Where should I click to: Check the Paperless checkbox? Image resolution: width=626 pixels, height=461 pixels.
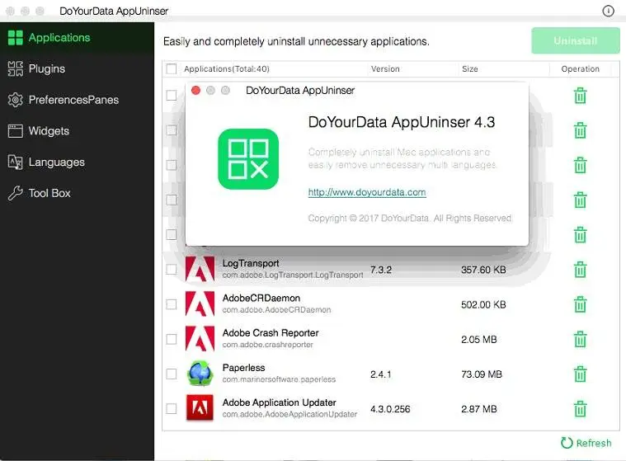pos(172,374)
